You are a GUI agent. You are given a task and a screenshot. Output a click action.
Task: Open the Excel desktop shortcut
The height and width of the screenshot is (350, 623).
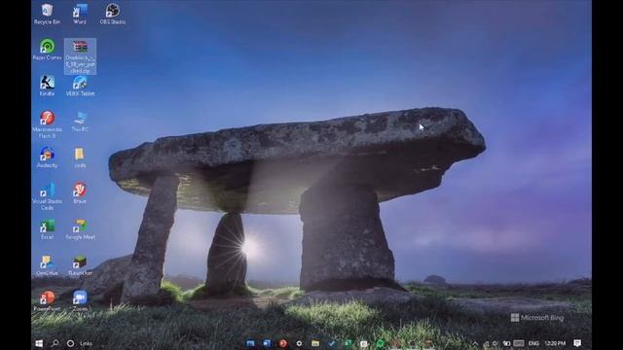tap(47, 229)
